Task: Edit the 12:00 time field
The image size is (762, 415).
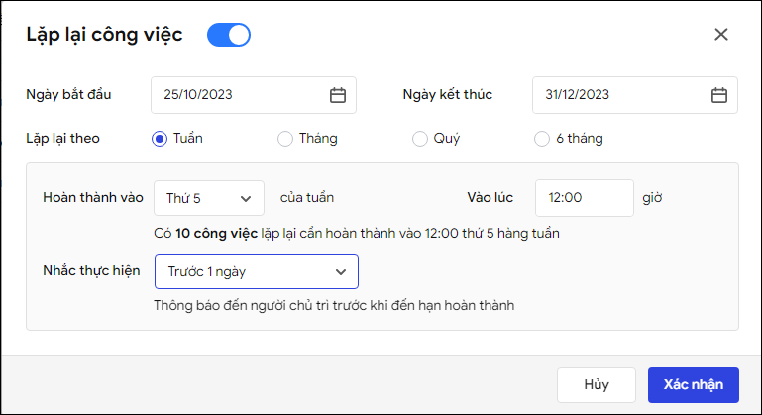Action: click(x=585, y=198)
